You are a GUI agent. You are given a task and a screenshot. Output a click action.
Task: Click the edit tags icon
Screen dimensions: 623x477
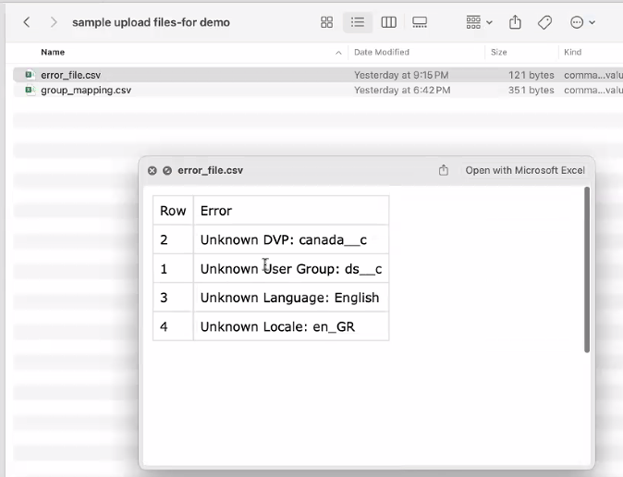(544, 22)
